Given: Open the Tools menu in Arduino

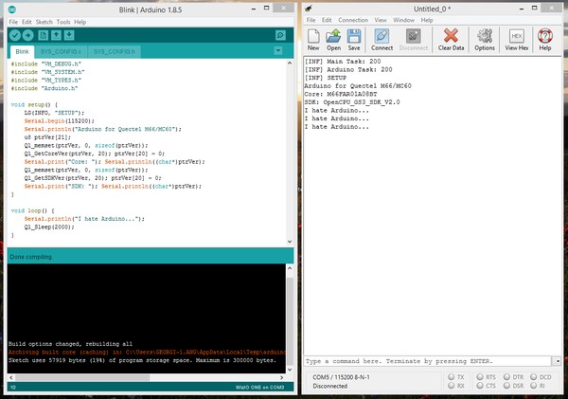Looking at the screenshot, I should click(63, 22).
